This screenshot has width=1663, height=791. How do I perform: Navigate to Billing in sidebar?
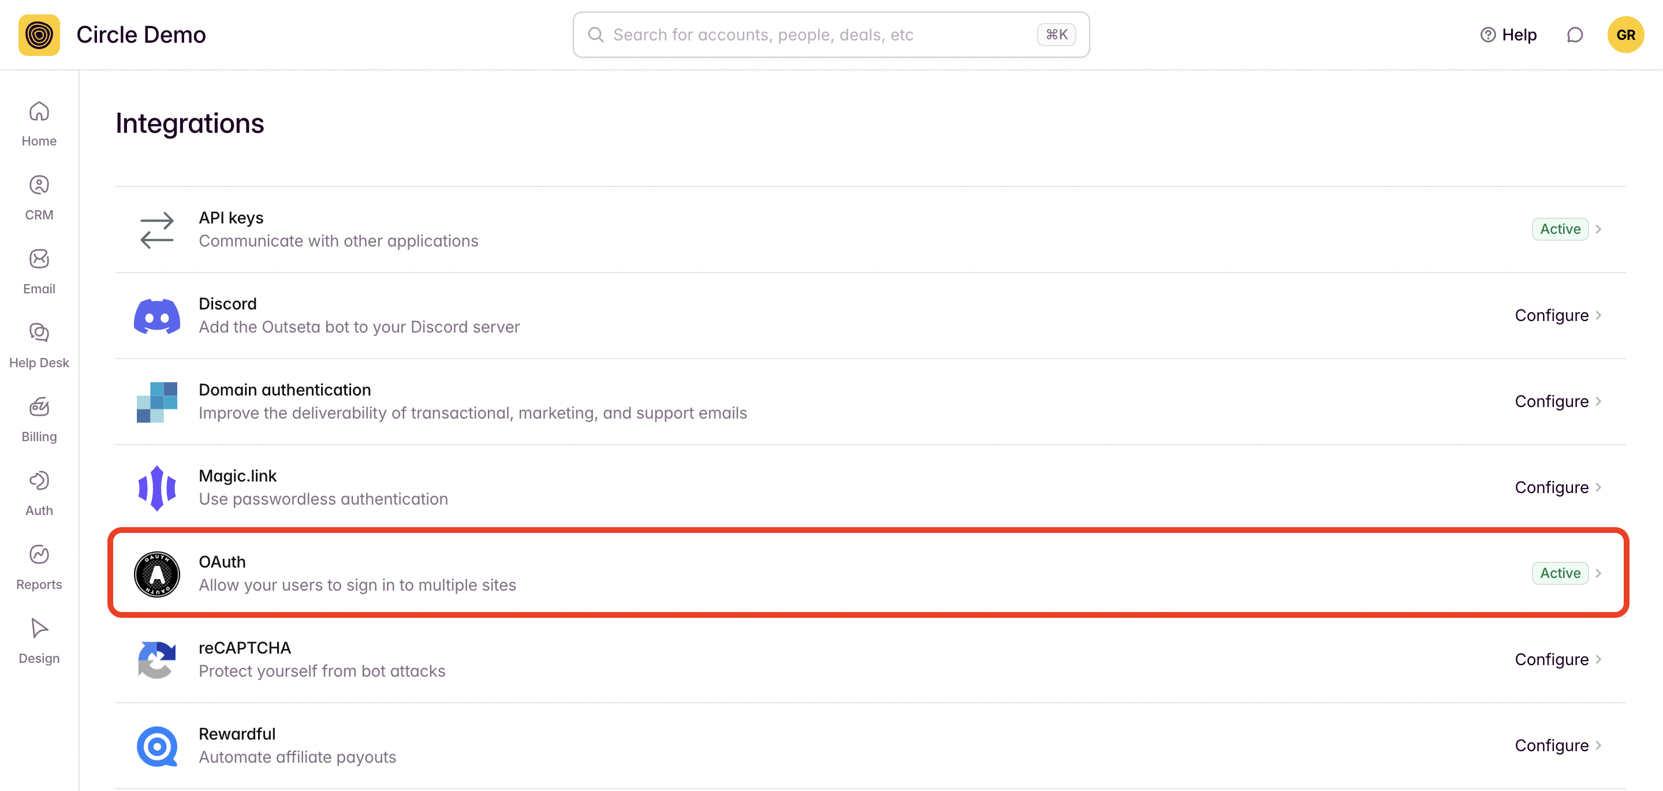click(x=39, y=419)
